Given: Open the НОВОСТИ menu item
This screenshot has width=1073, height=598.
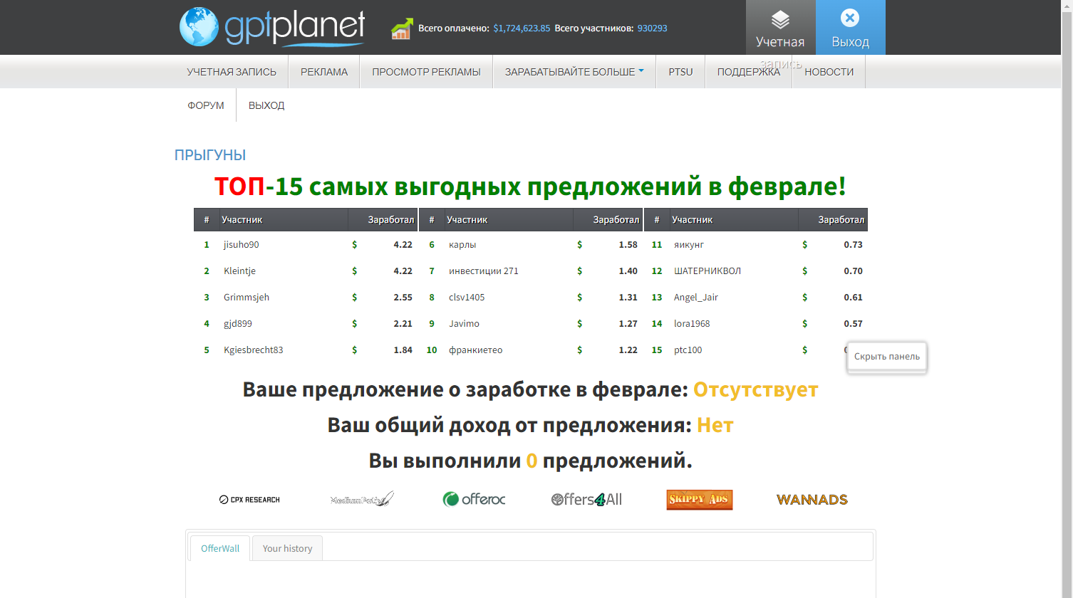Looking at the screenshot, I should tap(829, 72).
